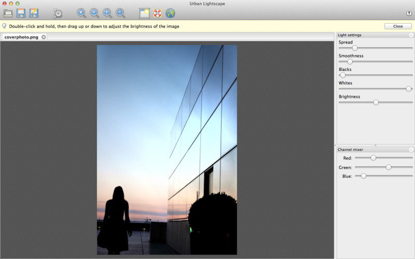This screenshot has height=259, width=415.
Task: Open an image file with folder icon
Action: pyautogui.click(x=8, y=13)
